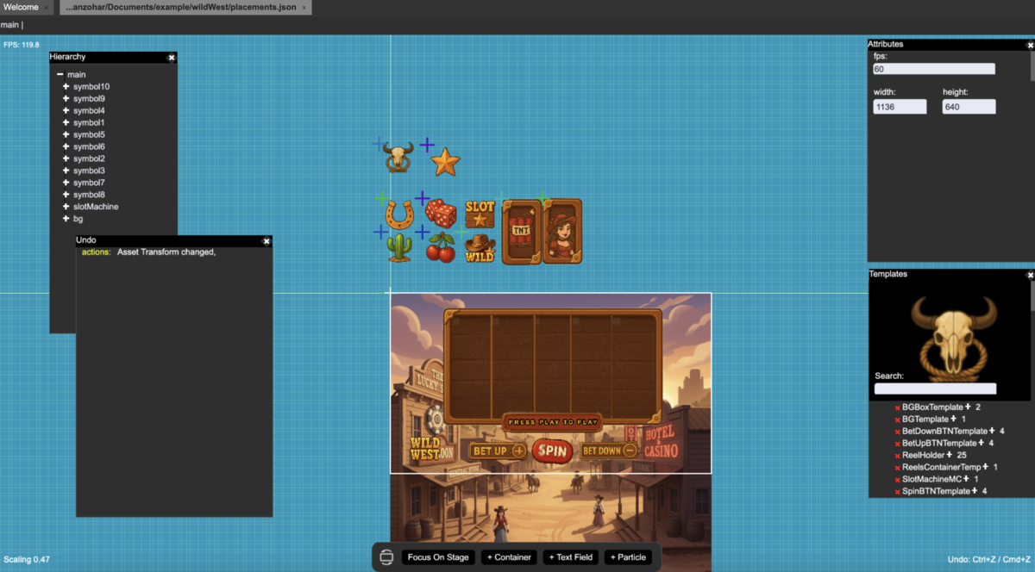Click the + Particle button
Image resolution: width=1035 pixels, height=572 pixels.
tap(628, 557)
